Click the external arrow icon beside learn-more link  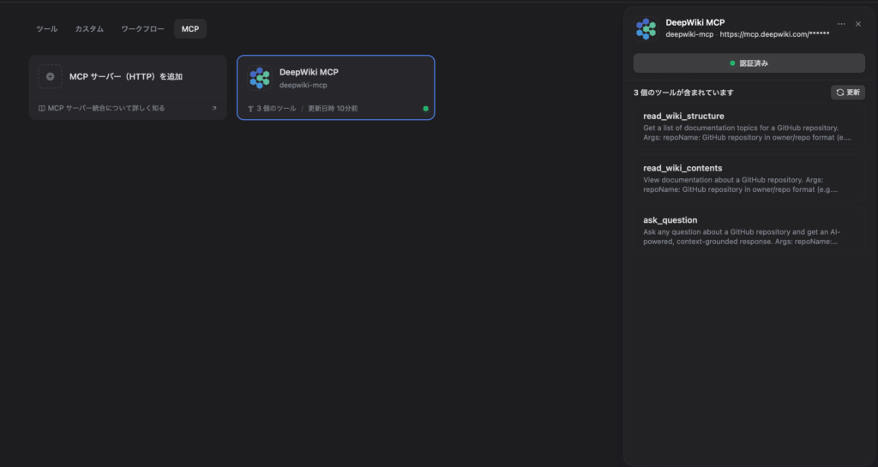click(213, 109)
